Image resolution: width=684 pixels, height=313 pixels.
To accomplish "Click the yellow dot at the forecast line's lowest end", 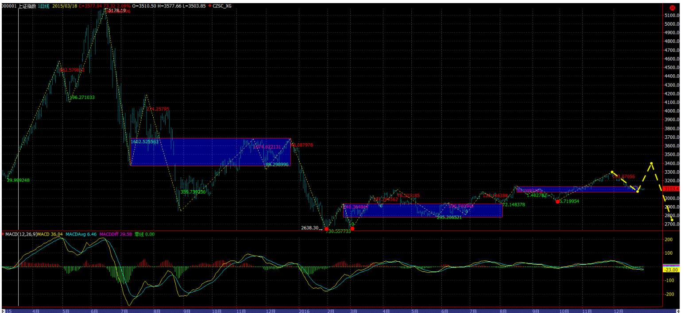I will pyautogui.click(x=672, y=220).
